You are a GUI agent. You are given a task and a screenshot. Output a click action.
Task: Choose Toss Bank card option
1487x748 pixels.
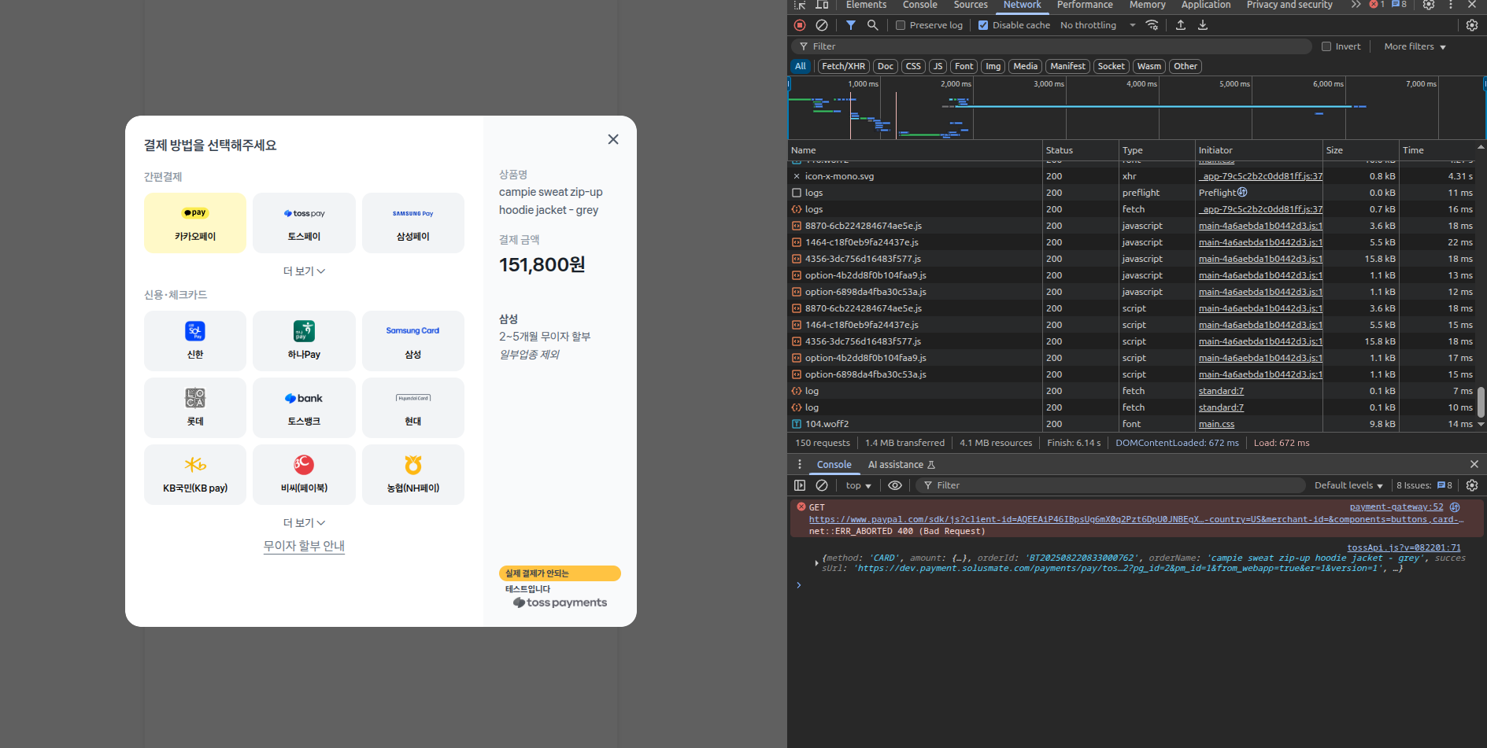point(304,407)
